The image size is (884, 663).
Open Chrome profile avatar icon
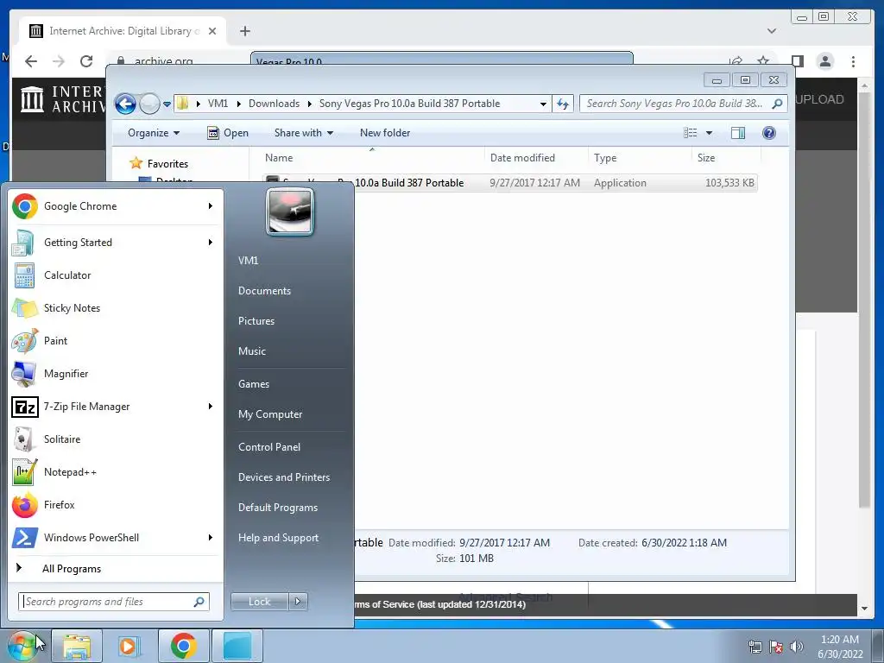(825, 61)
